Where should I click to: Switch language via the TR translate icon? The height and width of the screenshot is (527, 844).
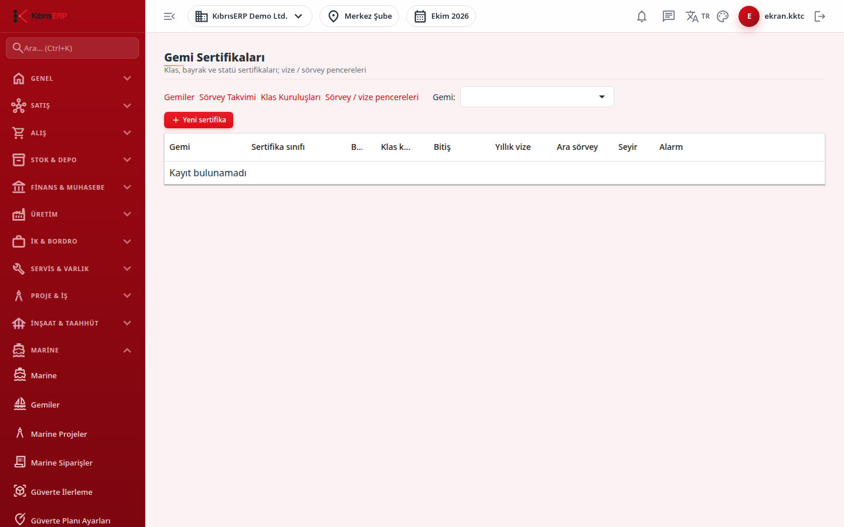pos(697,16)
